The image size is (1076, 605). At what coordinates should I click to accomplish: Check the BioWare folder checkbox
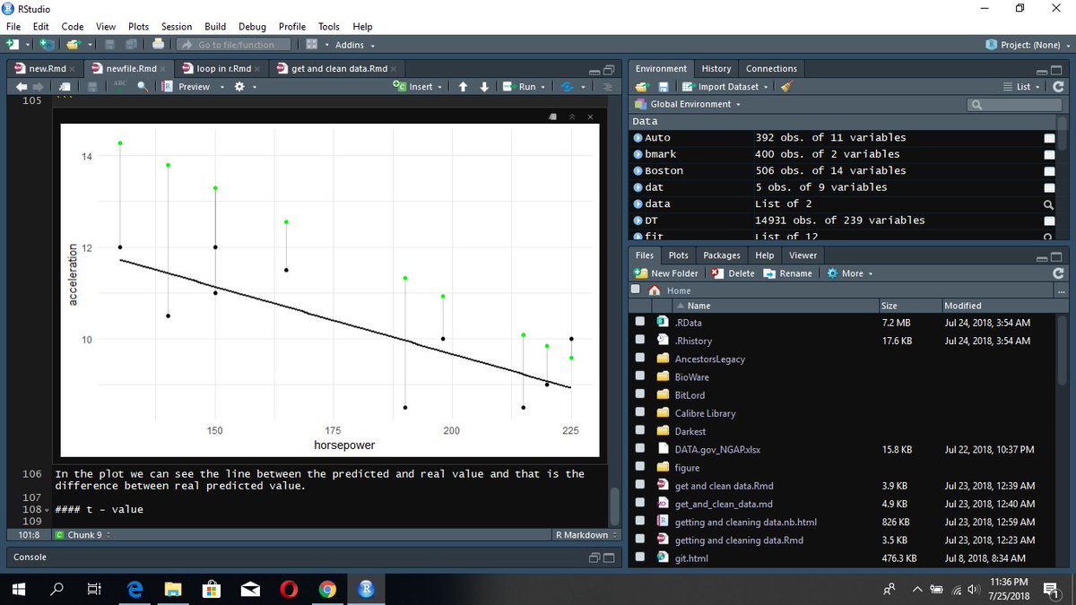click(640, 376)
